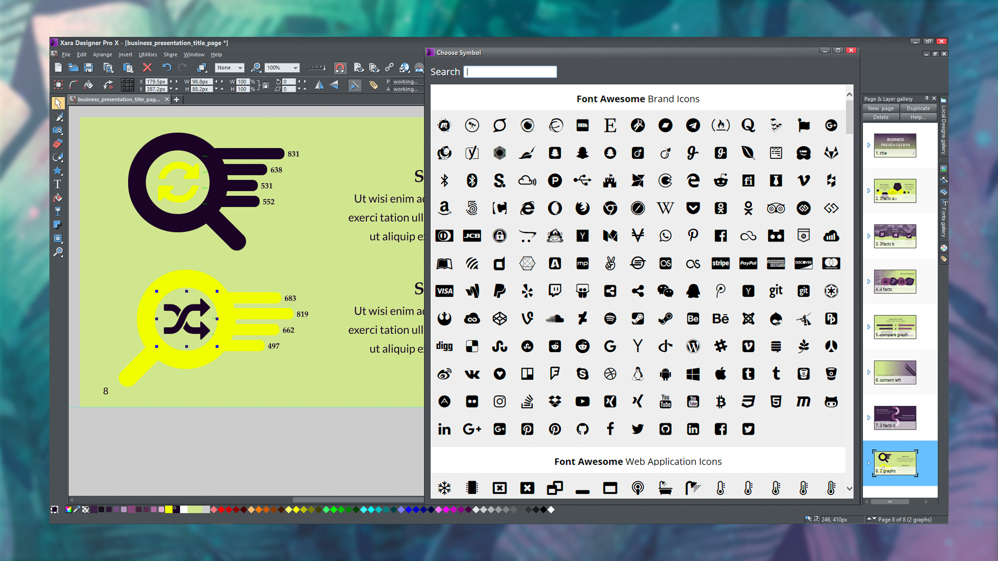Open the Utilities menu

[x=147, y=55]
